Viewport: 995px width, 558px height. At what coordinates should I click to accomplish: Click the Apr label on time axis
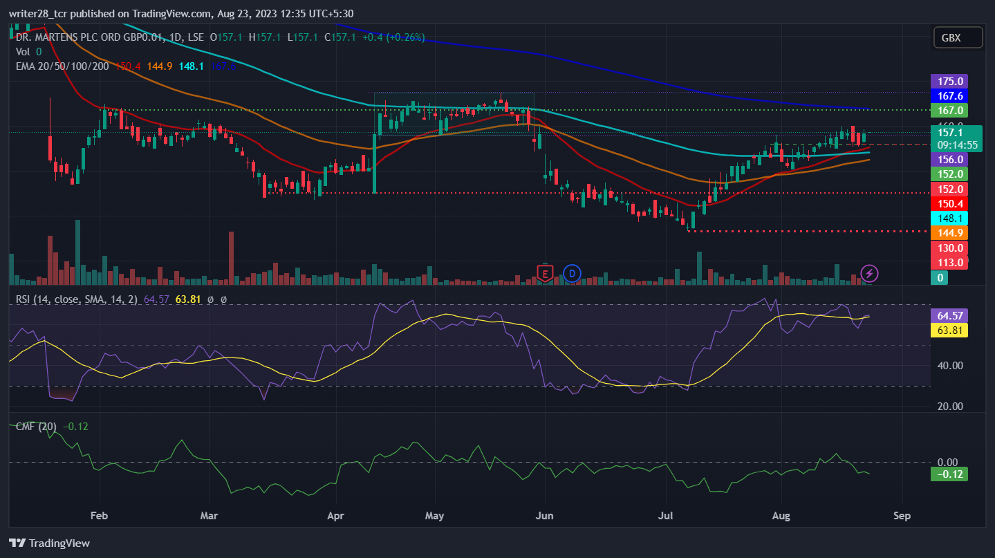[335, 516]
